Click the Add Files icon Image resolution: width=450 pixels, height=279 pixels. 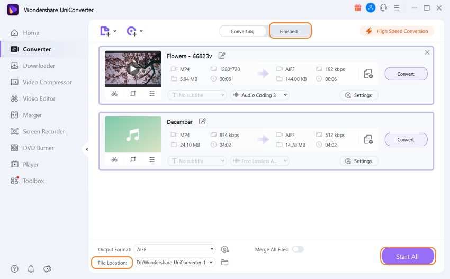(x=105, y=31)
